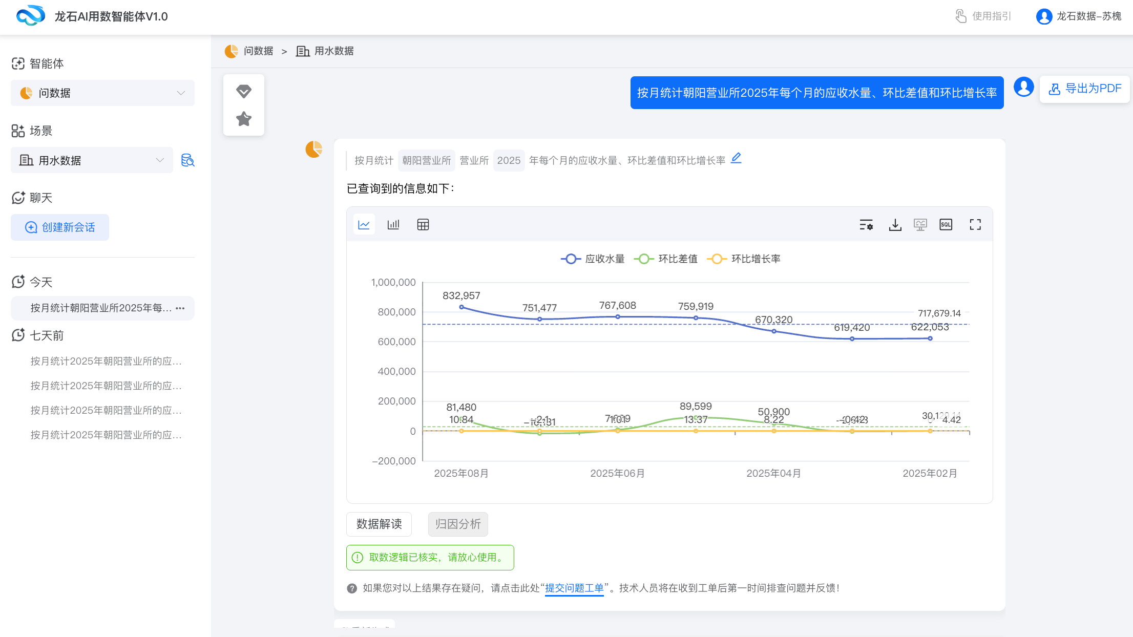Viewport: 1133px width, 637px height.
Task: Switch result to table view
Action: [423, 224]
